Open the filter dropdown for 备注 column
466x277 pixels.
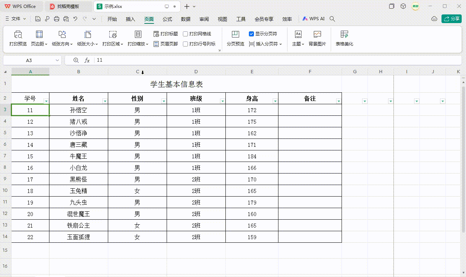point(339,101)
